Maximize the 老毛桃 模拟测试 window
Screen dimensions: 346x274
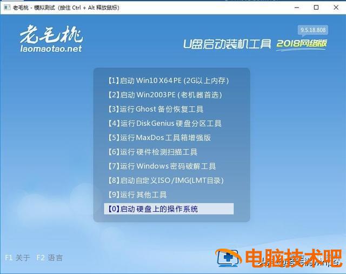(316, 8)
